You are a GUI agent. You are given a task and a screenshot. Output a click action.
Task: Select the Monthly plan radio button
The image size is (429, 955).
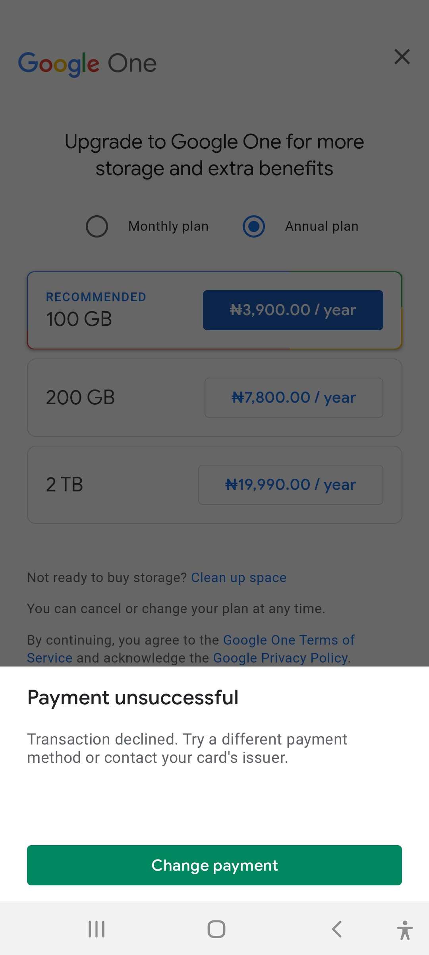coord(97,226)
